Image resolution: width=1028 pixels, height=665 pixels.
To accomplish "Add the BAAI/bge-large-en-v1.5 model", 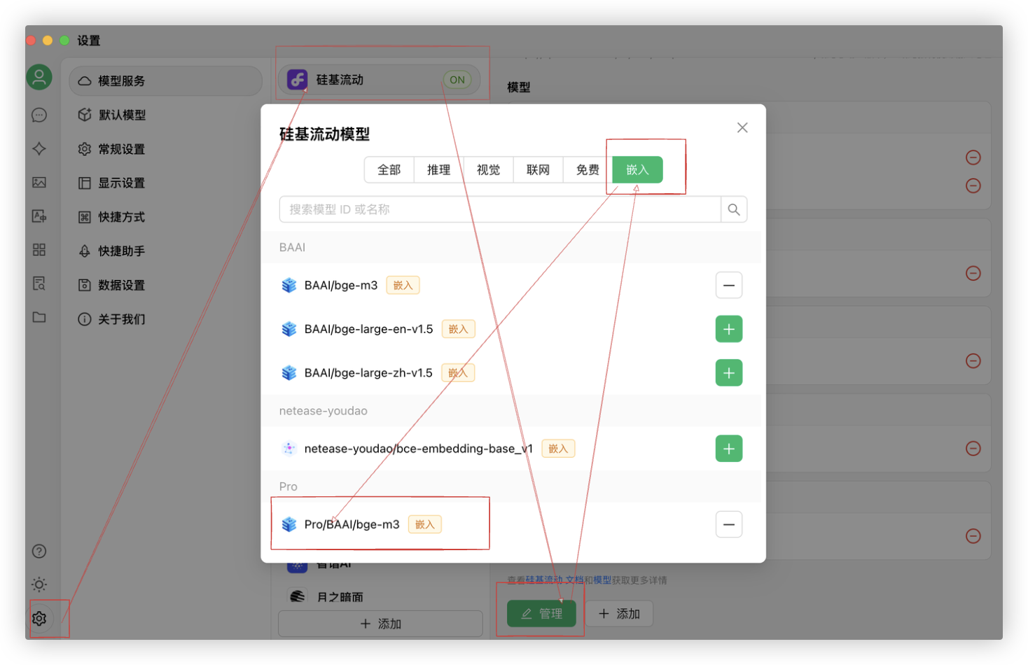I will 728,329.
